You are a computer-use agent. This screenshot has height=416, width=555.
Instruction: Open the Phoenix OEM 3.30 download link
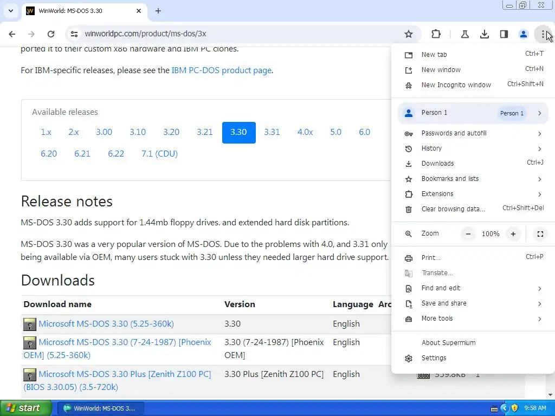coord(117,349)
